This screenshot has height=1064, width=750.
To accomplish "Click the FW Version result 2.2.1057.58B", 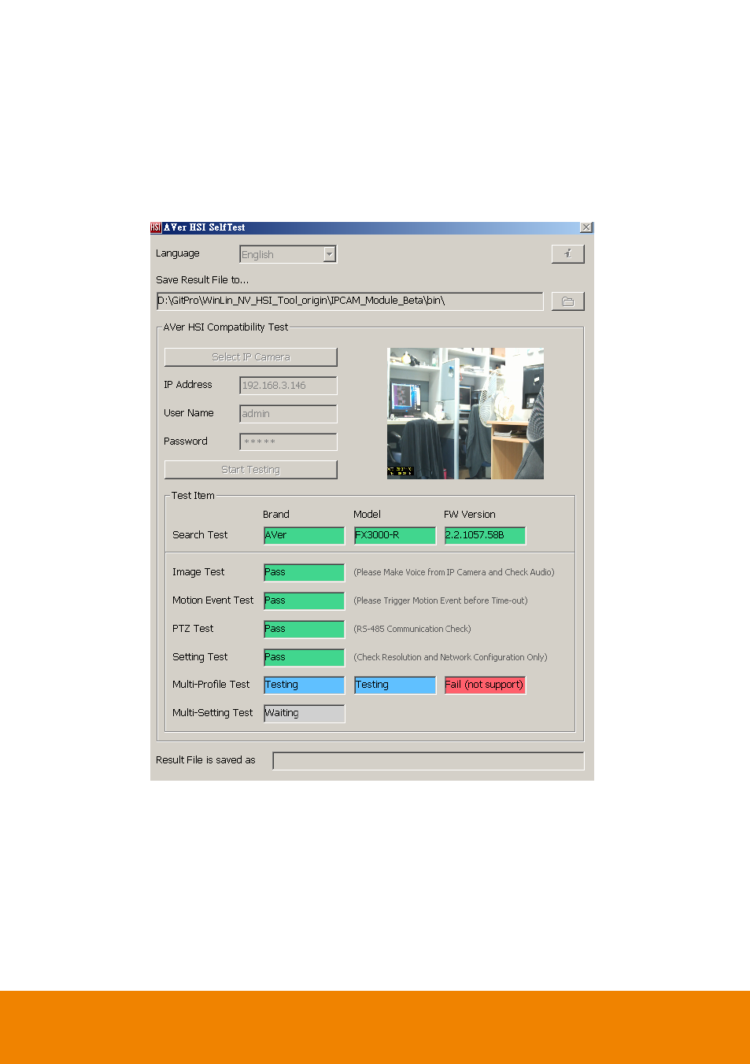I will 485,535.
